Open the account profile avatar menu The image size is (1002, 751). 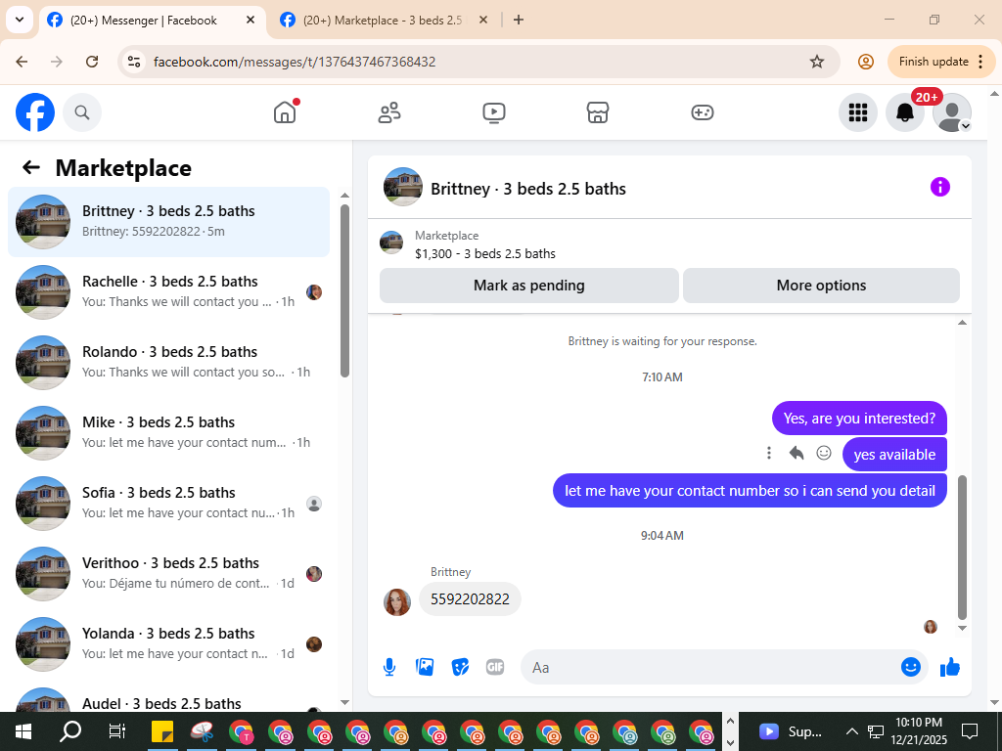click(x=952, y=112)
